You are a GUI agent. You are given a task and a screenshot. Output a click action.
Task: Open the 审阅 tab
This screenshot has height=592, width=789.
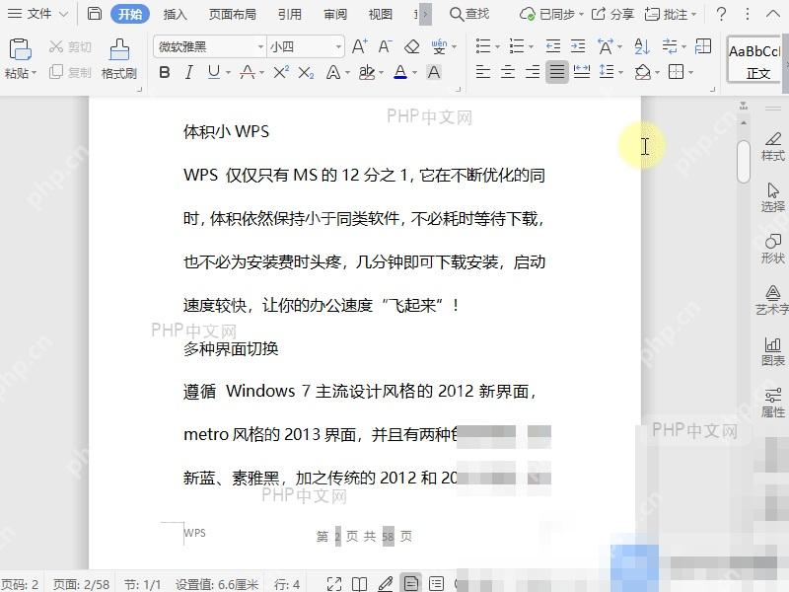(x=335, y=14)
